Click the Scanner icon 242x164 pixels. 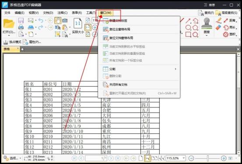[x=31, y=27]
